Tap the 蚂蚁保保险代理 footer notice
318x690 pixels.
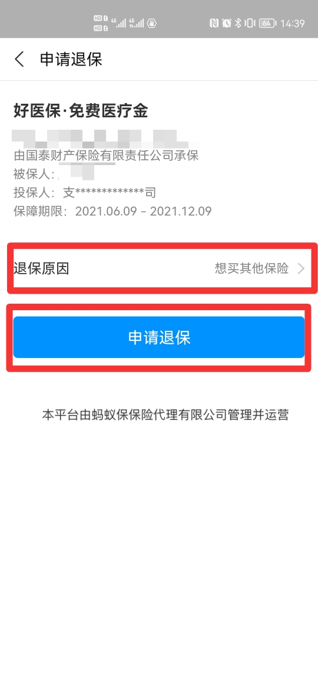(x=165, y=415)
